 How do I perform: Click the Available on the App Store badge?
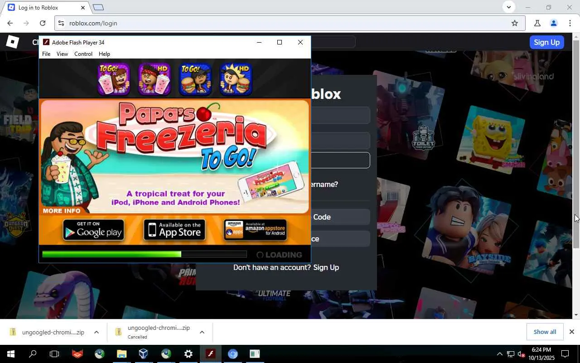click(x=174, y=230)
